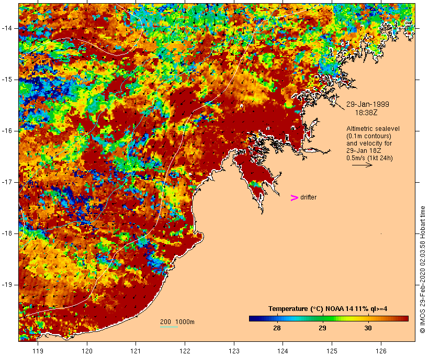Click the '120' longitude axis label

pos(87,351)
